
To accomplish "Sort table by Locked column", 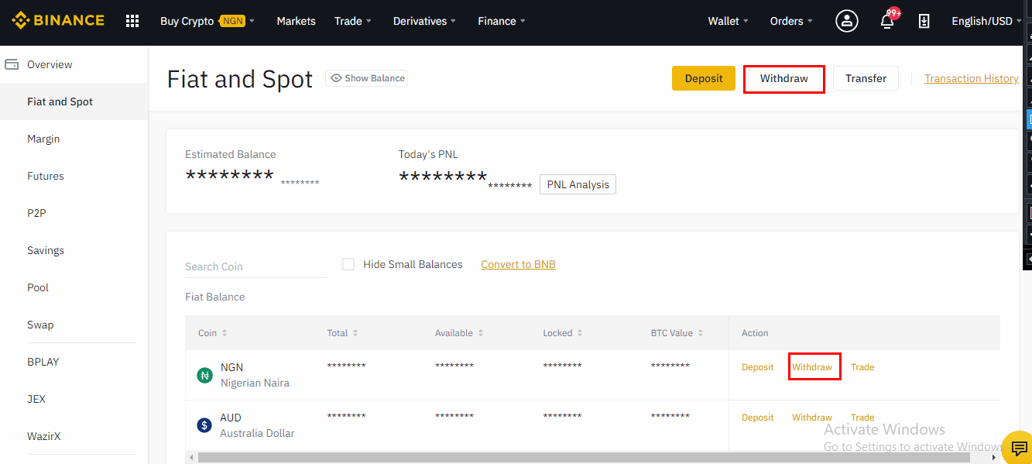I will click(x=564, y=333).
